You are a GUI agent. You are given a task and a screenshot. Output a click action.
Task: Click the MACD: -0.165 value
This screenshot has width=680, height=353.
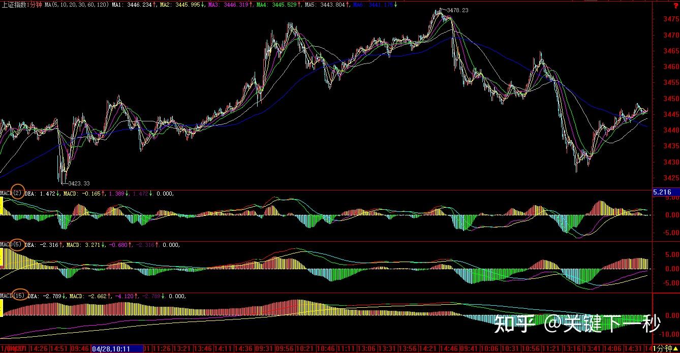tap(83, 193)
